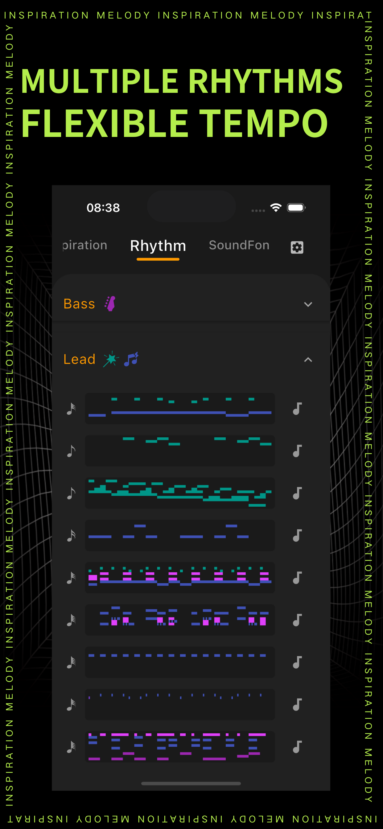Viewport: 383px width, 829px height.
Task: Switch to the Rhythm tab
Action: pos(158,246)
